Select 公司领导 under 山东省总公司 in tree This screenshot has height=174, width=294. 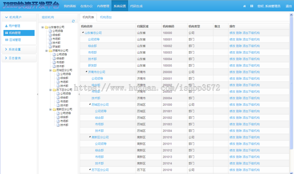click(x=57, y=31)
